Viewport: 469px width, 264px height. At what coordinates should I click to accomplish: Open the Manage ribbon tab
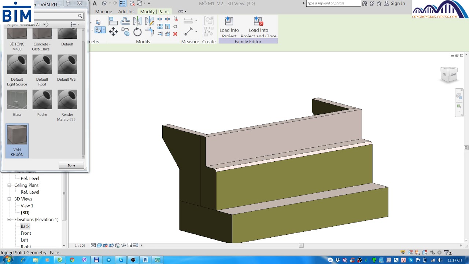[104, 12]
